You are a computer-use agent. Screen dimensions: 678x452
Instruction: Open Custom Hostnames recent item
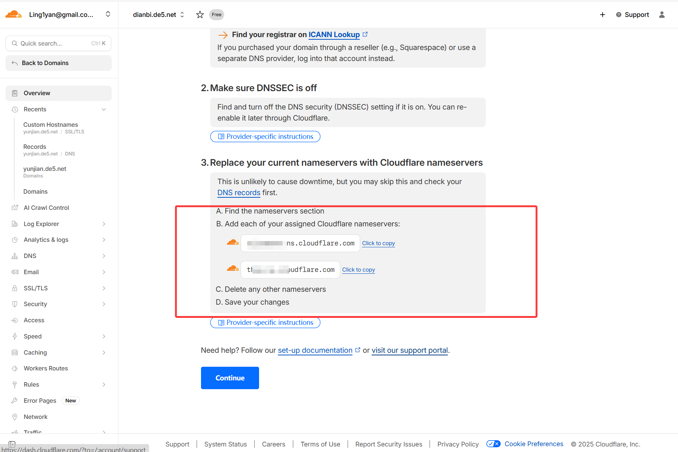point(51,125)
